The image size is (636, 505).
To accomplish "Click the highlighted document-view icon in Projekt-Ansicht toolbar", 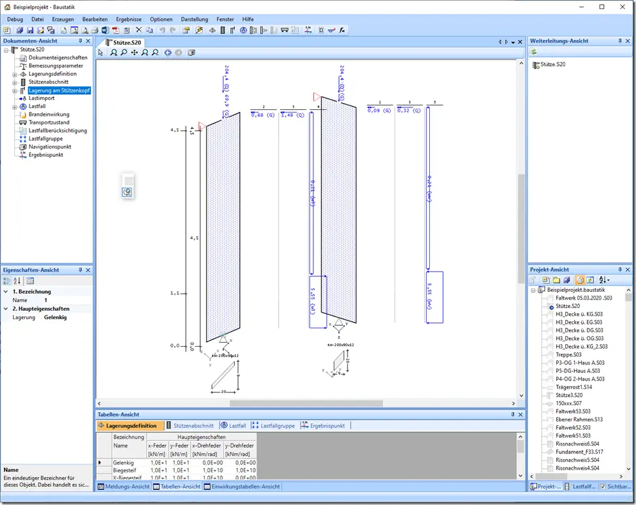I will 580,280.
